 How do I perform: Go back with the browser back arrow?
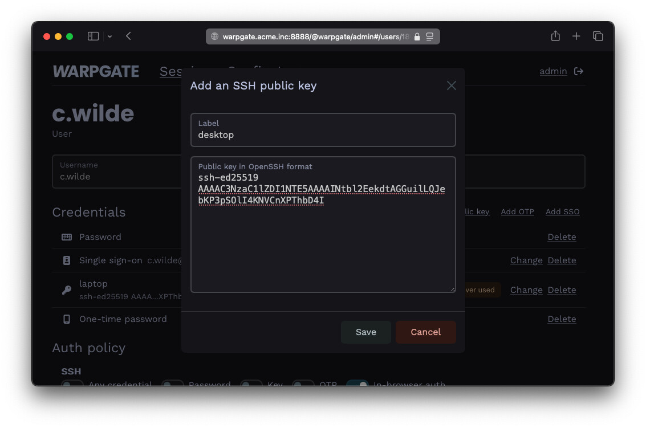tap(128, 36)
